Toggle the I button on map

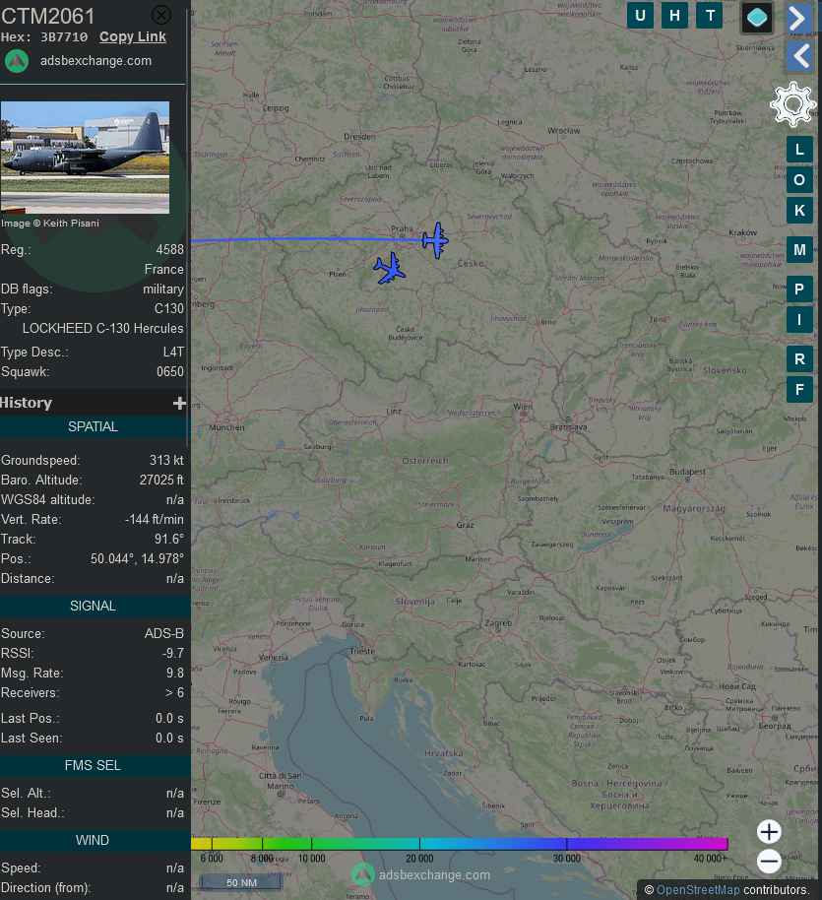[x=799, y=320]
